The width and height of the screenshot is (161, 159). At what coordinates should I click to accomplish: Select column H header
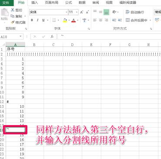[148, 45]
